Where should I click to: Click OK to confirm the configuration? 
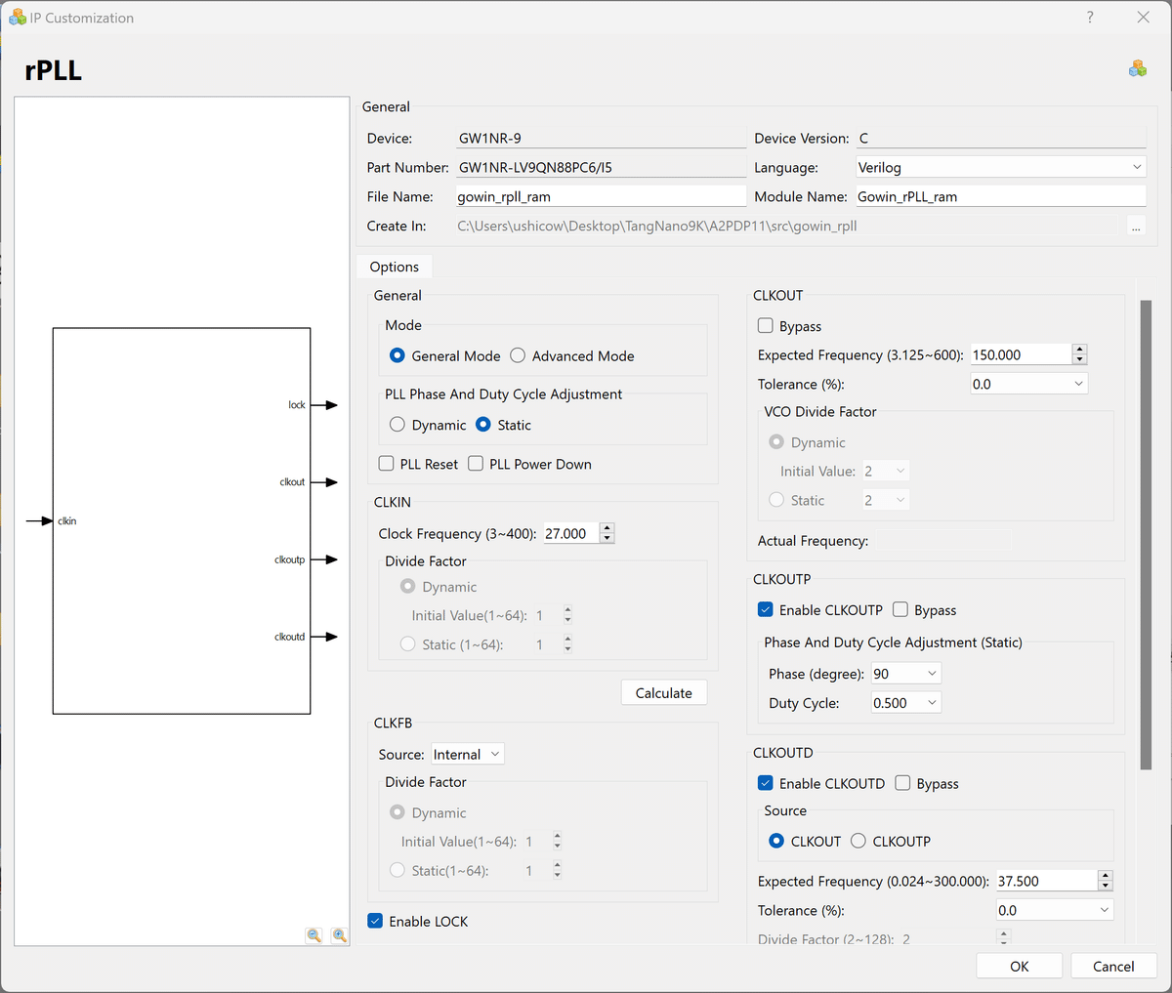(1019, 967)
